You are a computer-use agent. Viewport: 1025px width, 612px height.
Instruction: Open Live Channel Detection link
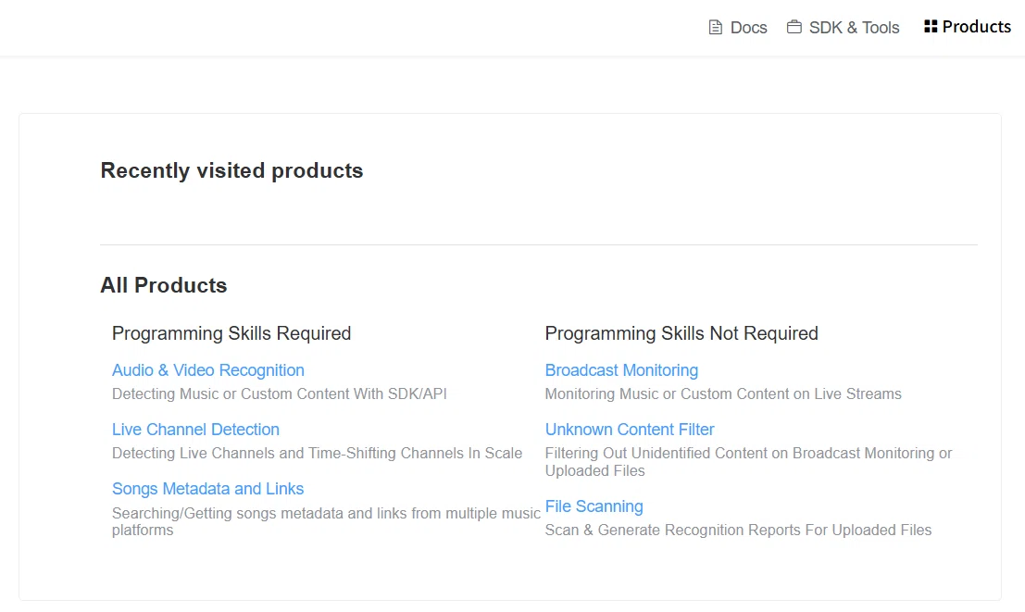(x=195, y=430)
